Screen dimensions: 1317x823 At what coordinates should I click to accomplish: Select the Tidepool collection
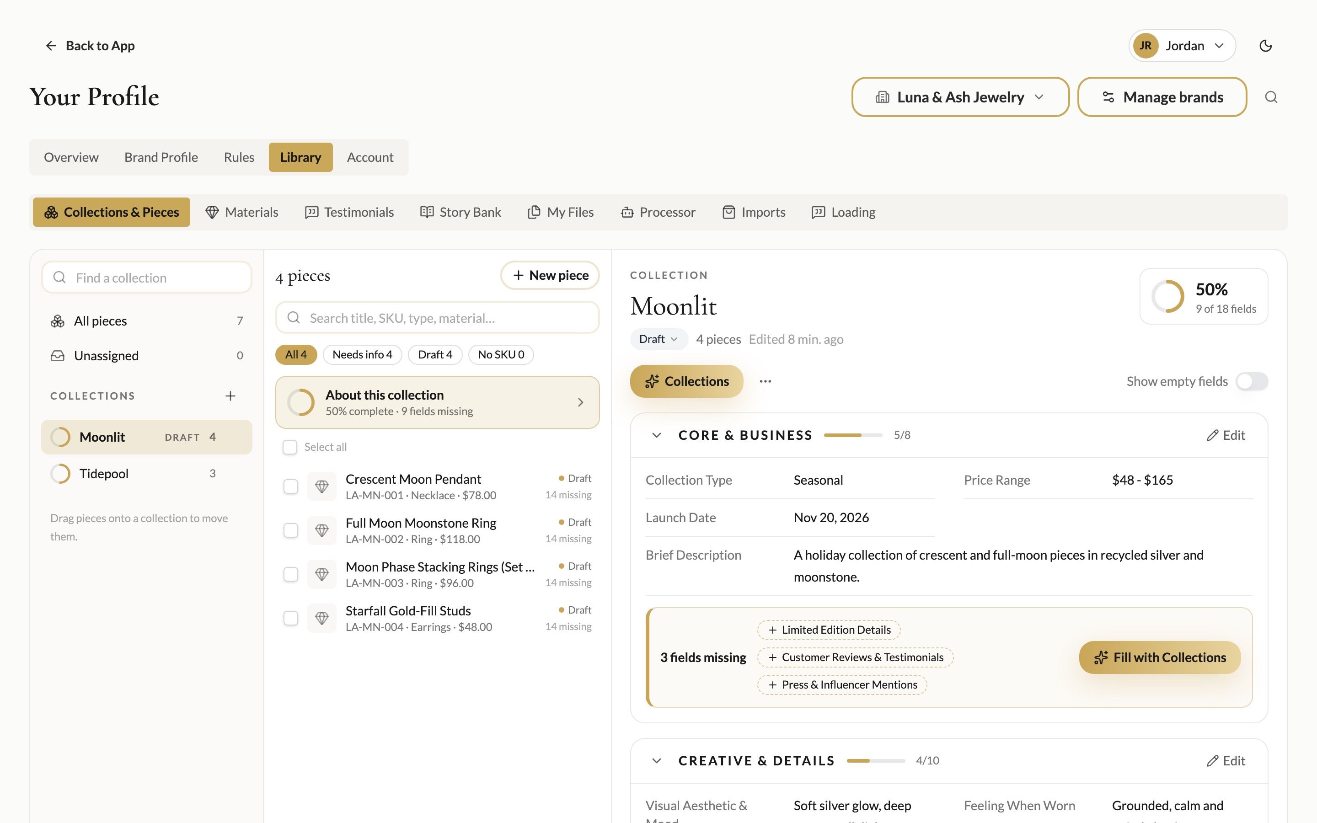pyautogui.click(x=147, y=474)
